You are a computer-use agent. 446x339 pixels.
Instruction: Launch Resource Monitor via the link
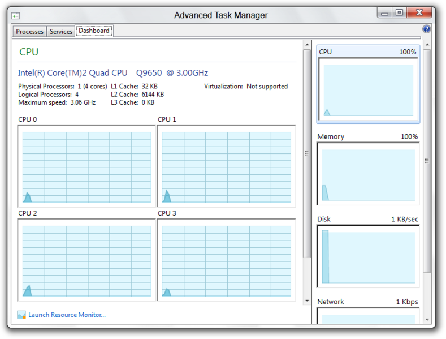point(67,315)
